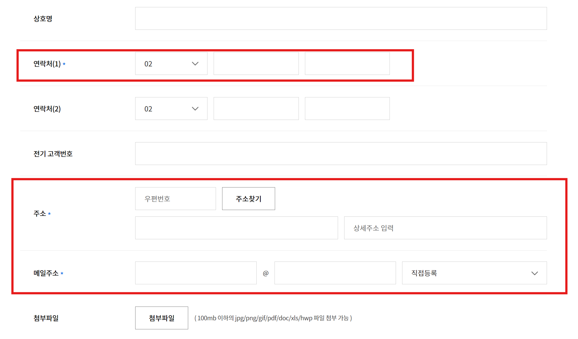Open the 연락처(2) area code dropdown

coord(171,109)
